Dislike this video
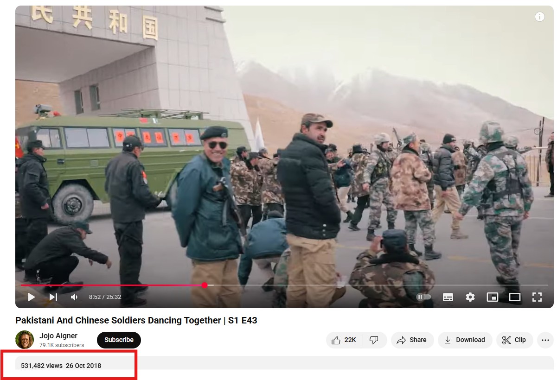 click(374, 340)
